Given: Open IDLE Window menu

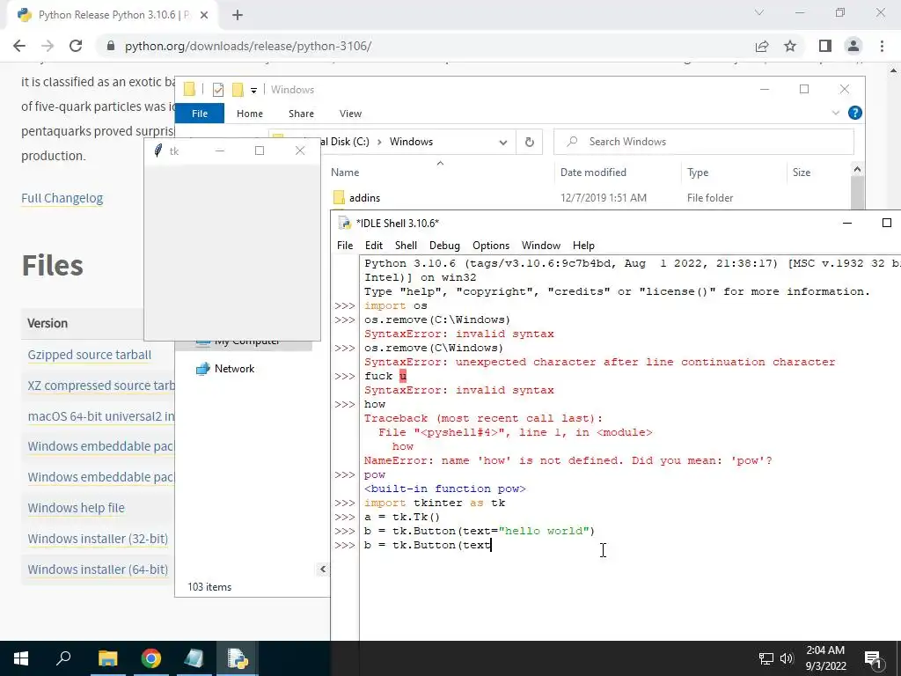Looking at the screenshot, I should (541, 246).
